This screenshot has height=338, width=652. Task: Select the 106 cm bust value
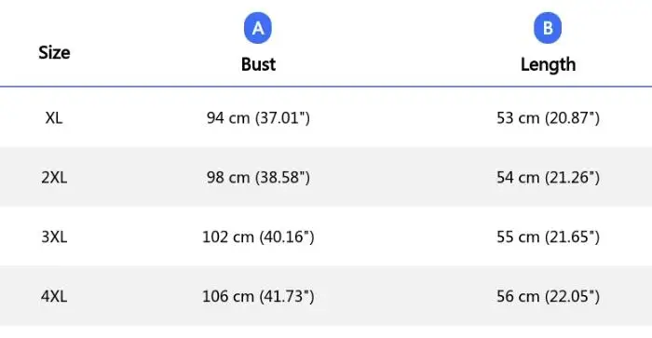tap(258, 296)
